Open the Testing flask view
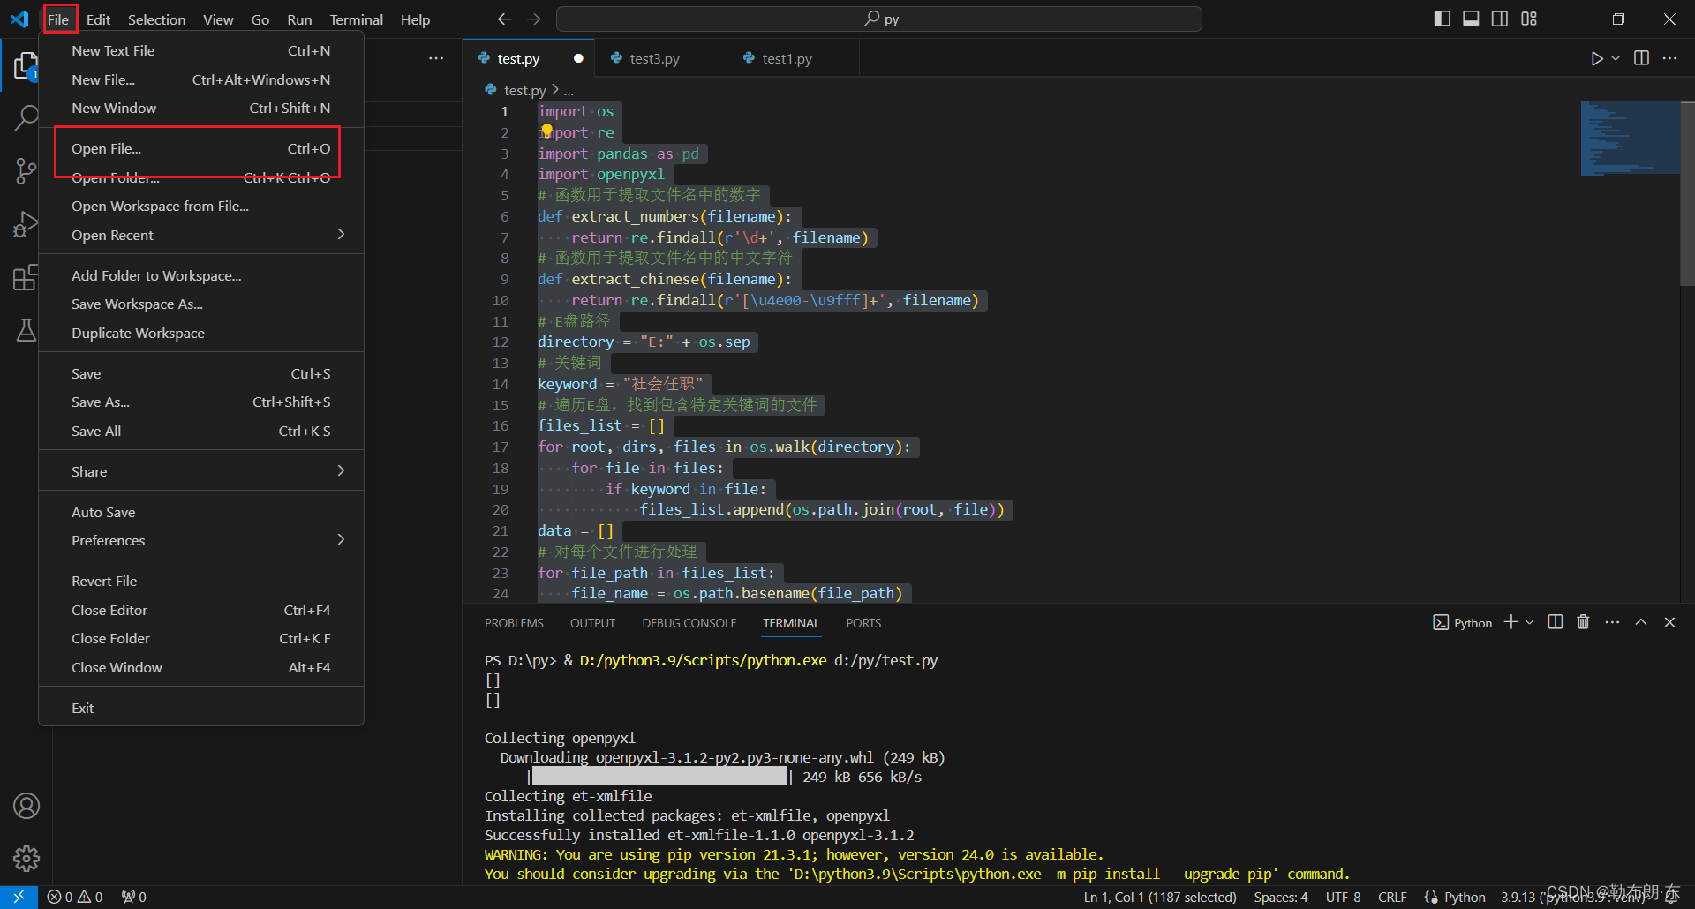This screenshot has height=909, width=1695. click(x=26, y=331)
